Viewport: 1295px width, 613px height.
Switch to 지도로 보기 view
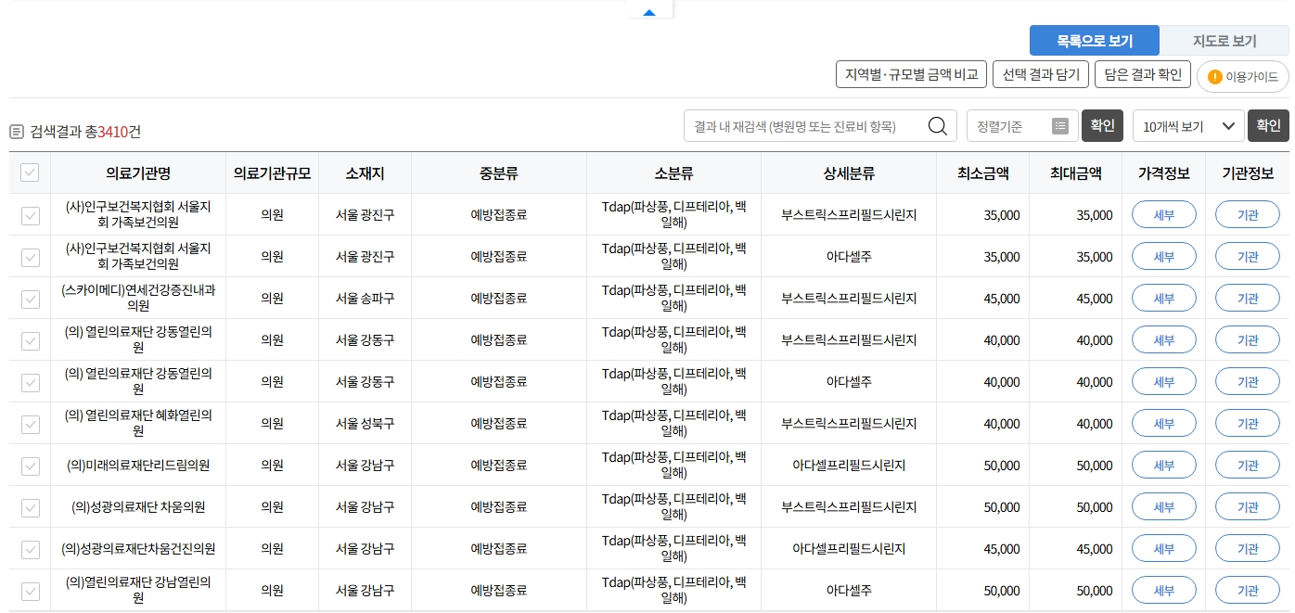[x=1224, y=41]
